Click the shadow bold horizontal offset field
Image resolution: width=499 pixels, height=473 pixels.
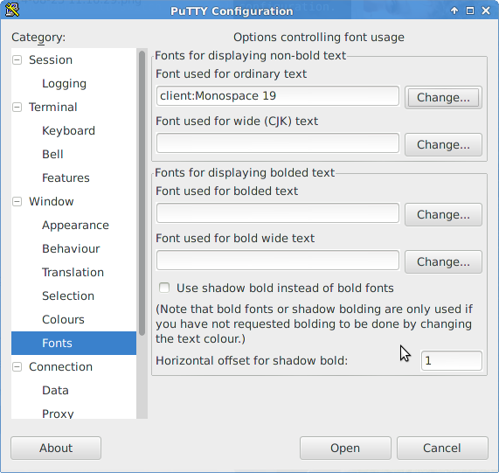pos(451,360)
